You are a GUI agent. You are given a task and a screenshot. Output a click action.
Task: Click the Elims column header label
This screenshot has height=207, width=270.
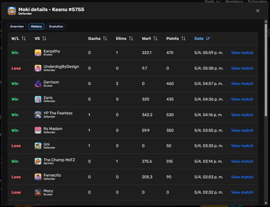(121, 39)
